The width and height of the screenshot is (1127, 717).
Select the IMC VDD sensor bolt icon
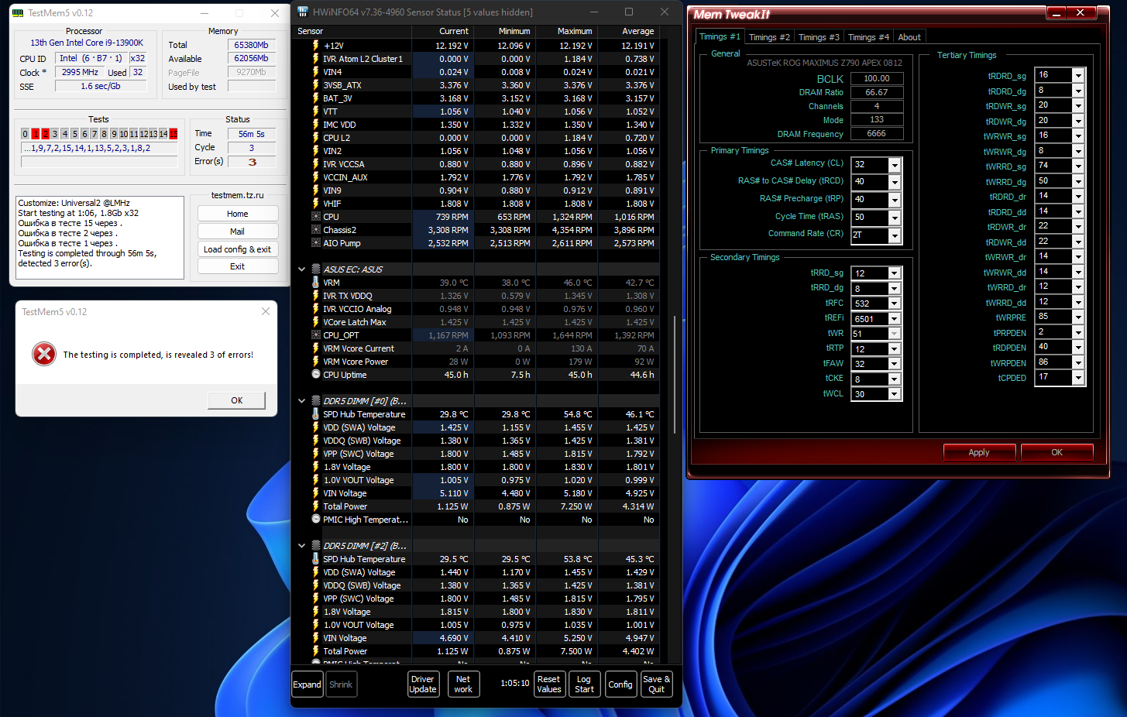(315, 125)
